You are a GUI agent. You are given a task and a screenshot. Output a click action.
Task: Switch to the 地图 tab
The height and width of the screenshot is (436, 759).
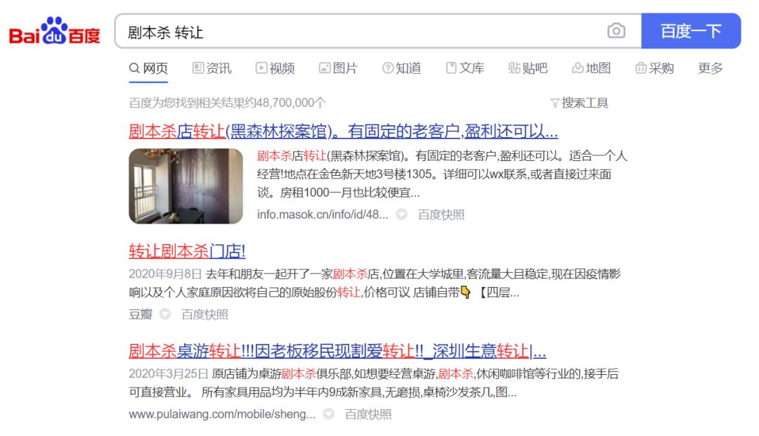[x=591, y=68]
